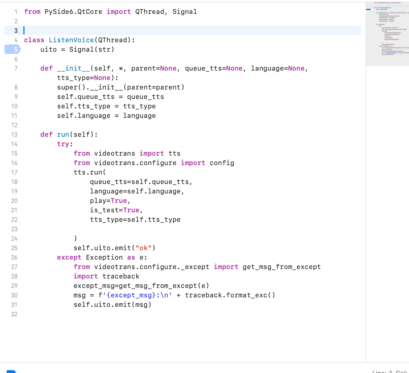Click the blue tag icon in bottom bar
Screen dimensions: 409x373
(12, 371)
